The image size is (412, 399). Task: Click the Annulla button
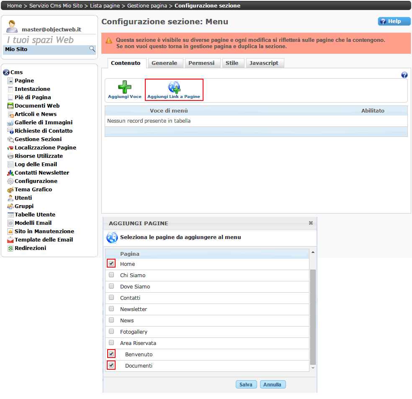pos(273,384)
